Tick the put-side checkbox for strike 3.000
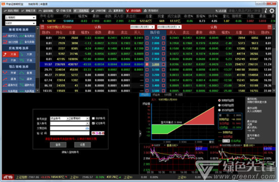The image size is (279, 182). 164,65
